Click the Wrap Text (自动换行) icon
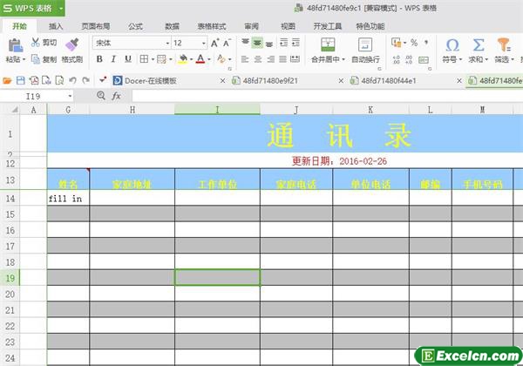523x366 pixels. click(364, 44)
